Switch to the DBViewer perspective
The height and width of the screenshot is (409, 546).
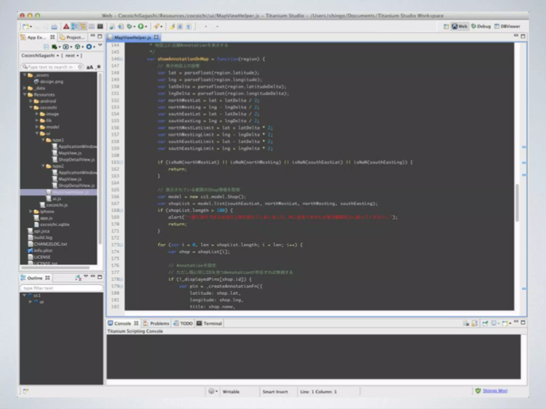tap(507, 26)
